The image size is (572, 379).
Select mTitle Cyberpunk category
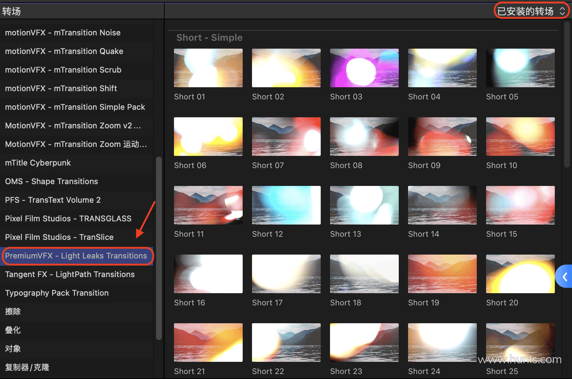(x=77, y=163)
